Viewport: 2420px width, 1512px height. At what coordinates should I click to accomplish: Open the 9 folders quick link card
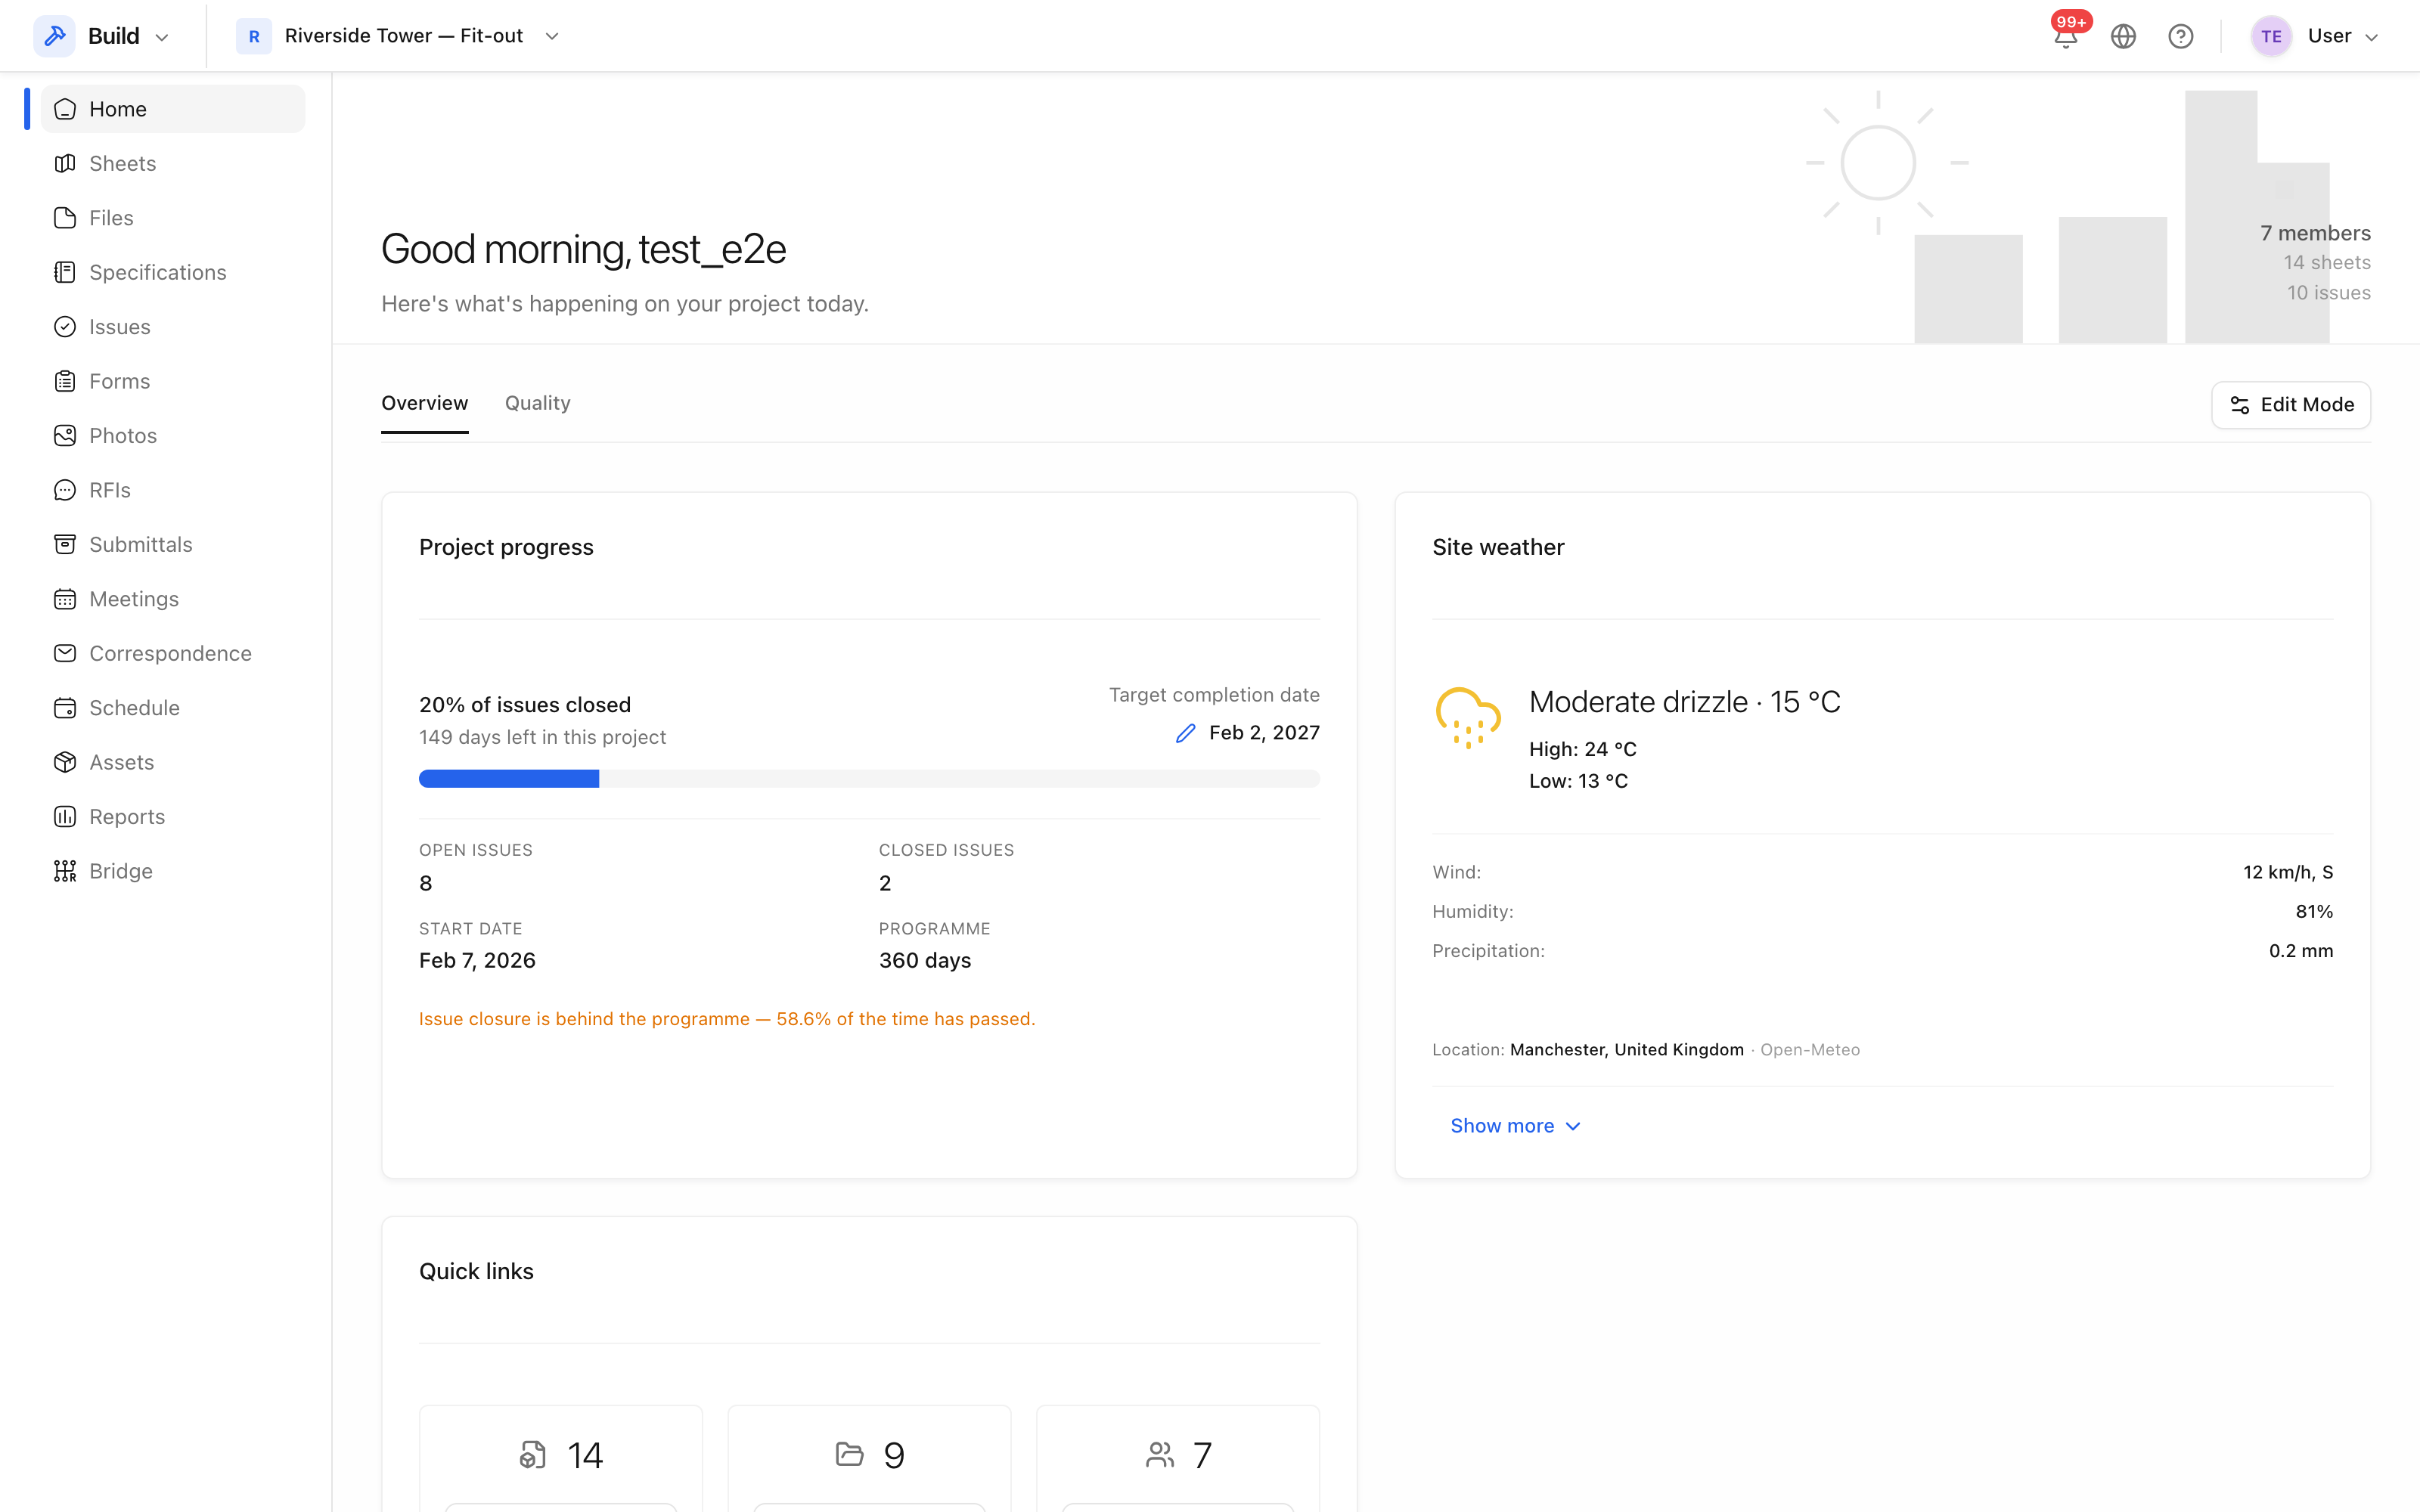click(869, 1458)
